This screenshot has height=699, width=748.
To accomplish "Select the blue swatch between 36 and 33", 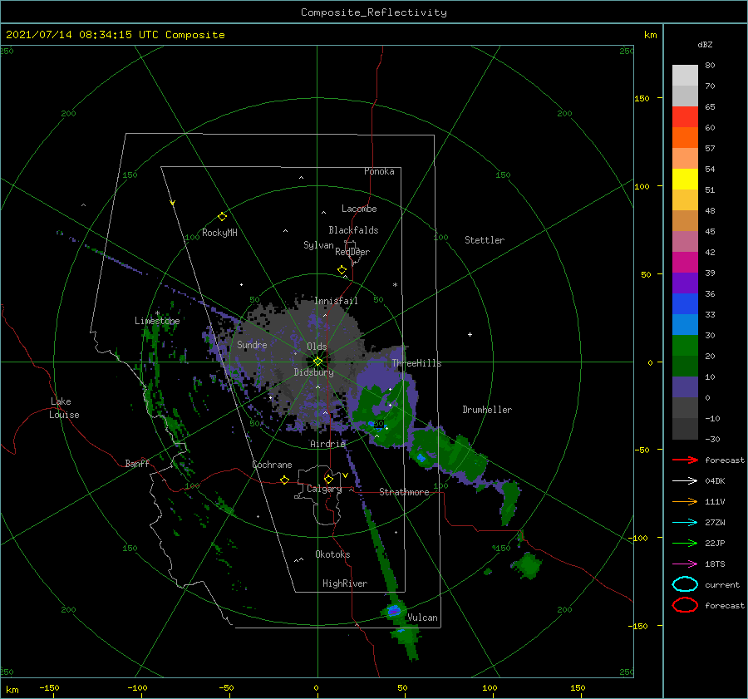I will point(685,303).
